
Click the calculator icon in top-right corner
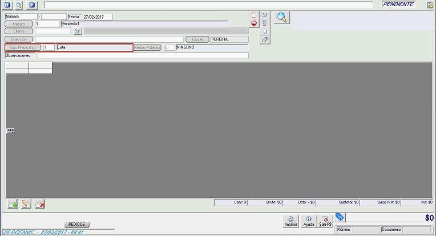point(430,5)
